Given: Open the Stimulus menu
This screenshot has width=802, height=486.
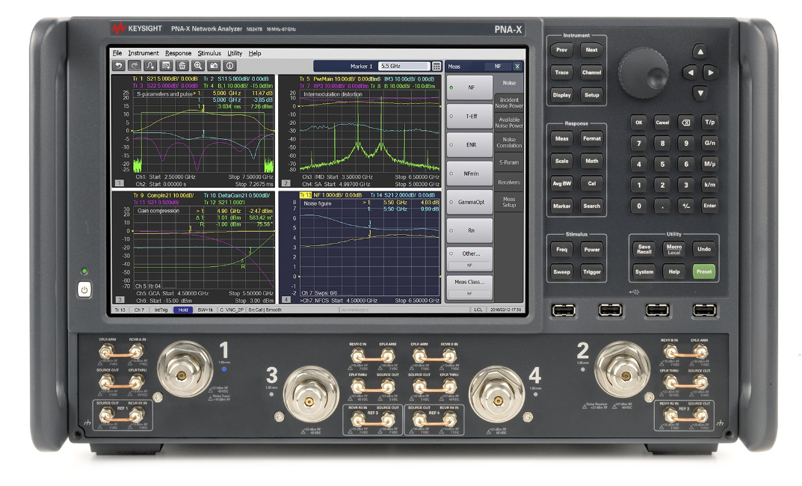Looking at the screenshot, I should [x=209, y=53].
